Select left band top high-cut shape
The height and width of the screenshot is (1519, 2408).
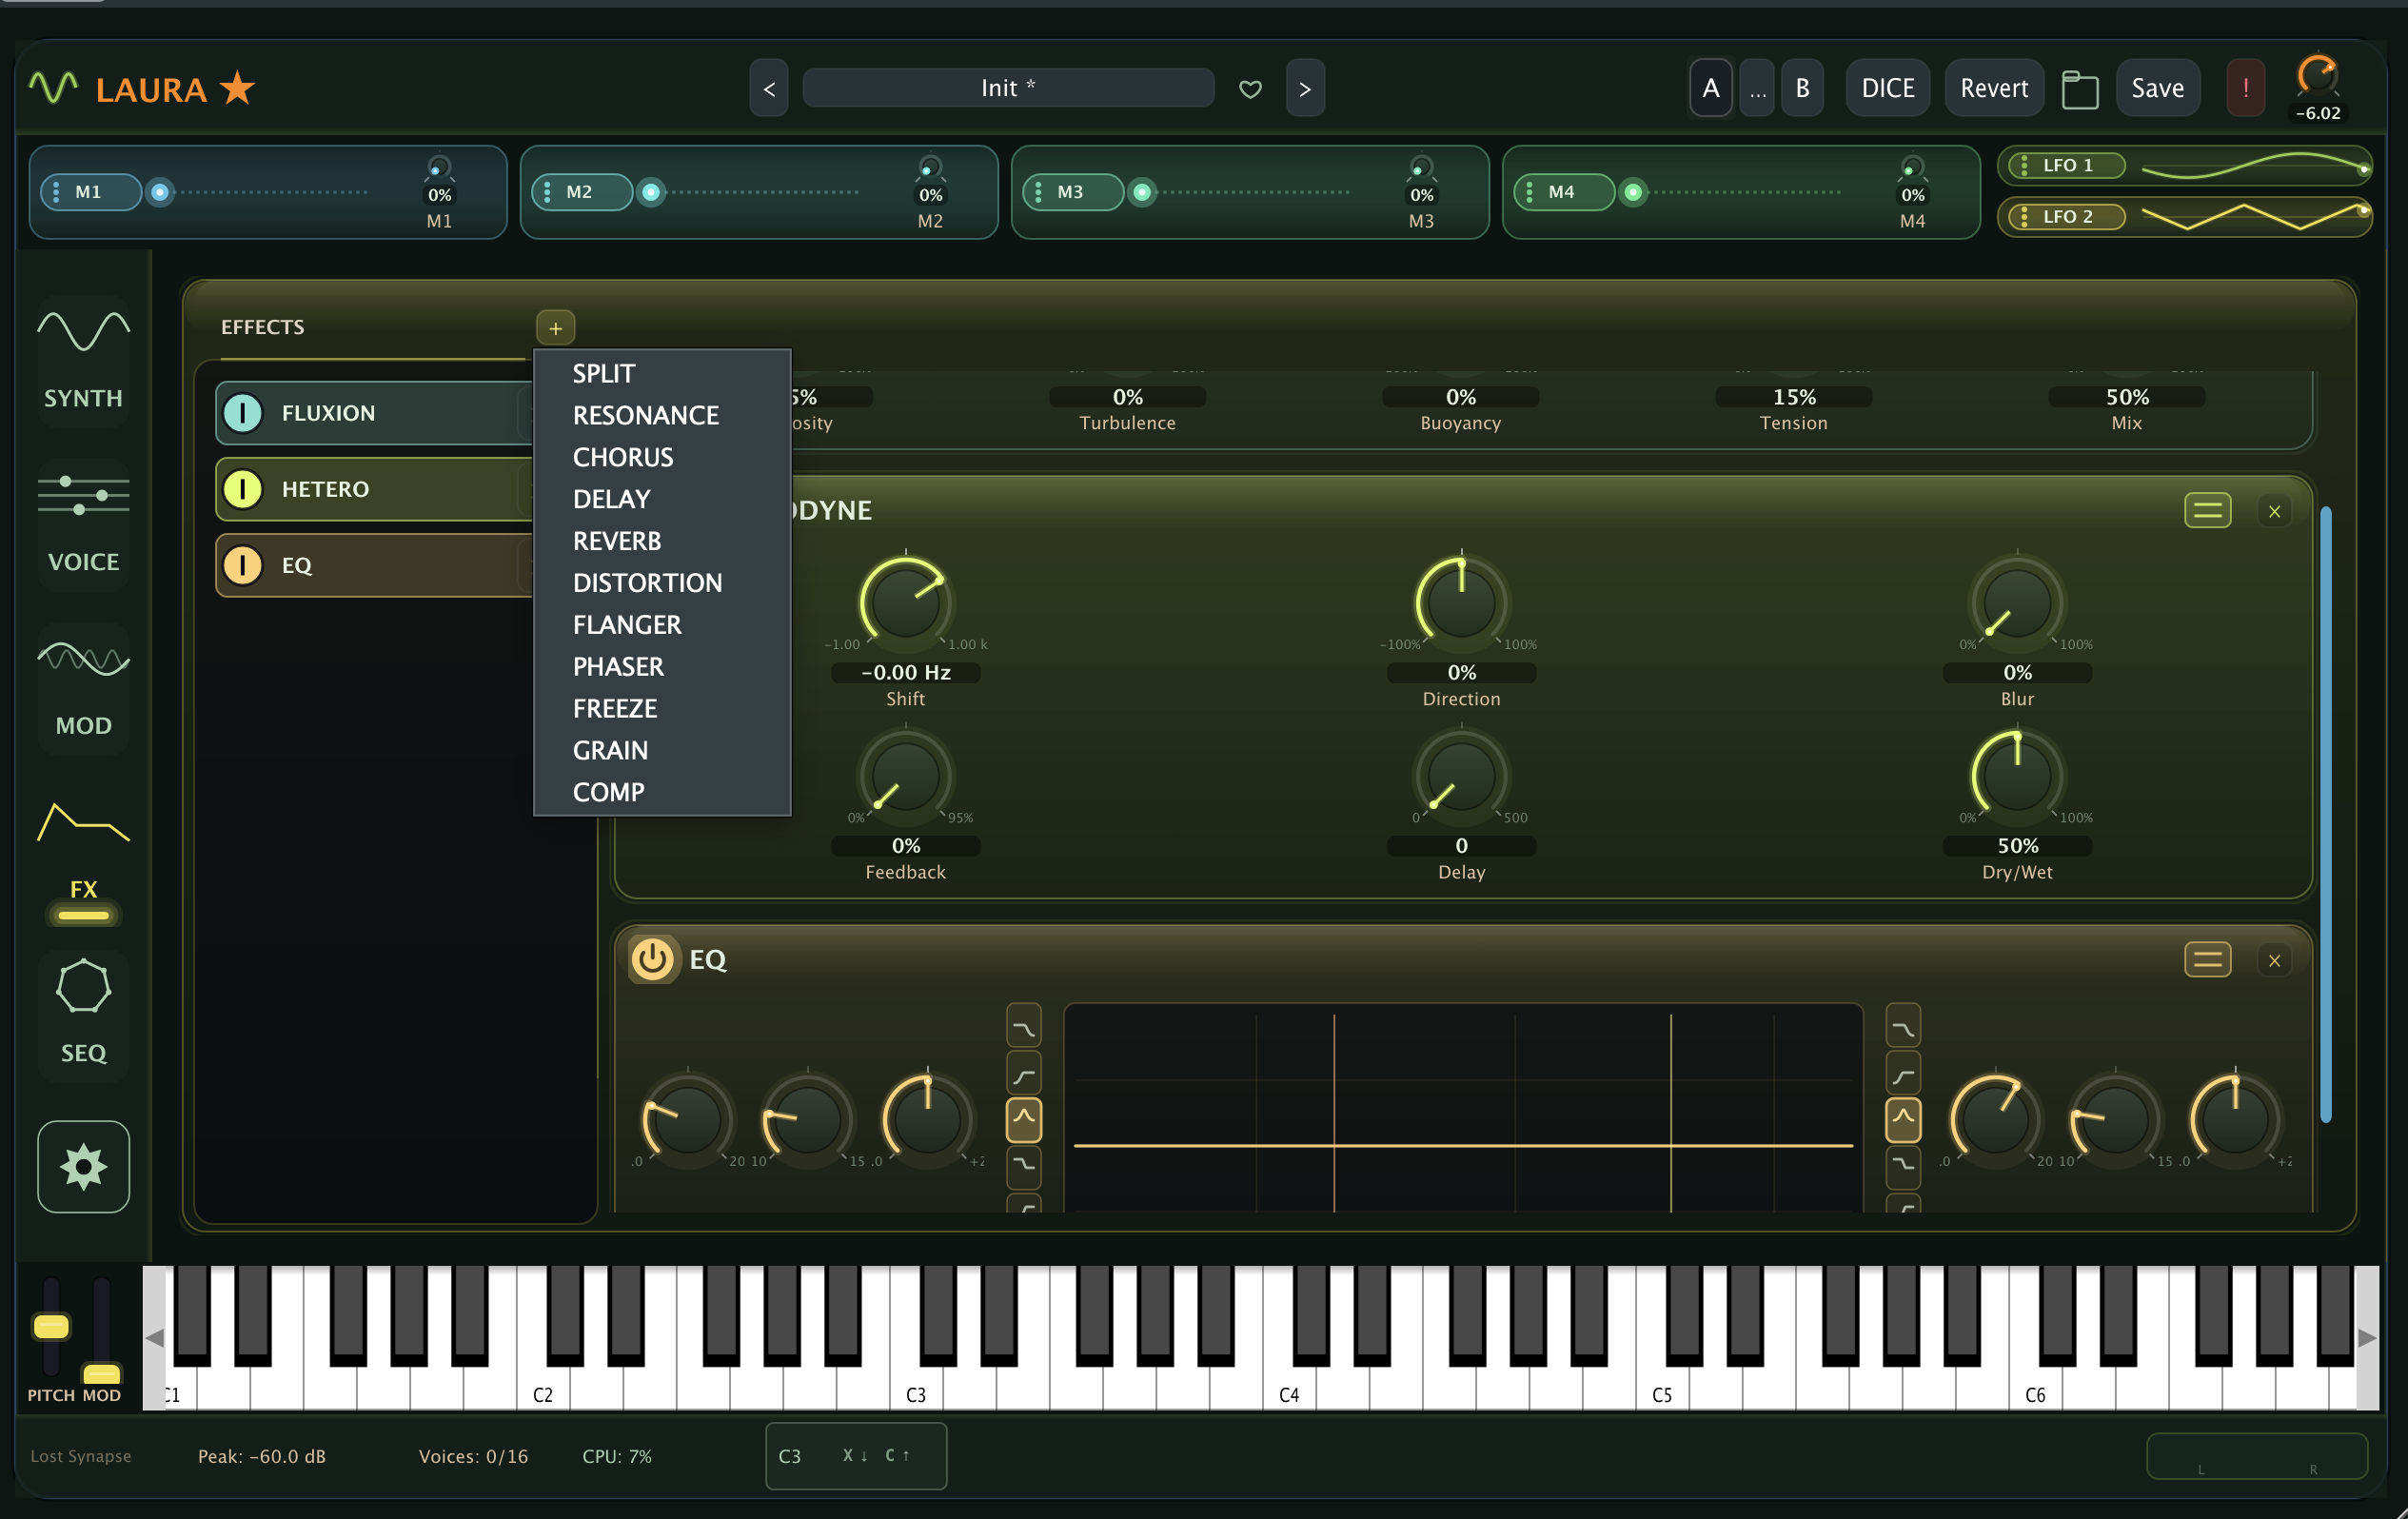point(1023,1027)
